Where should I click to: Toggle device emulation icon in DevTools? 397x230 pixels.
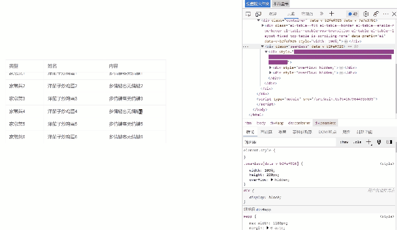pos(258,14)
